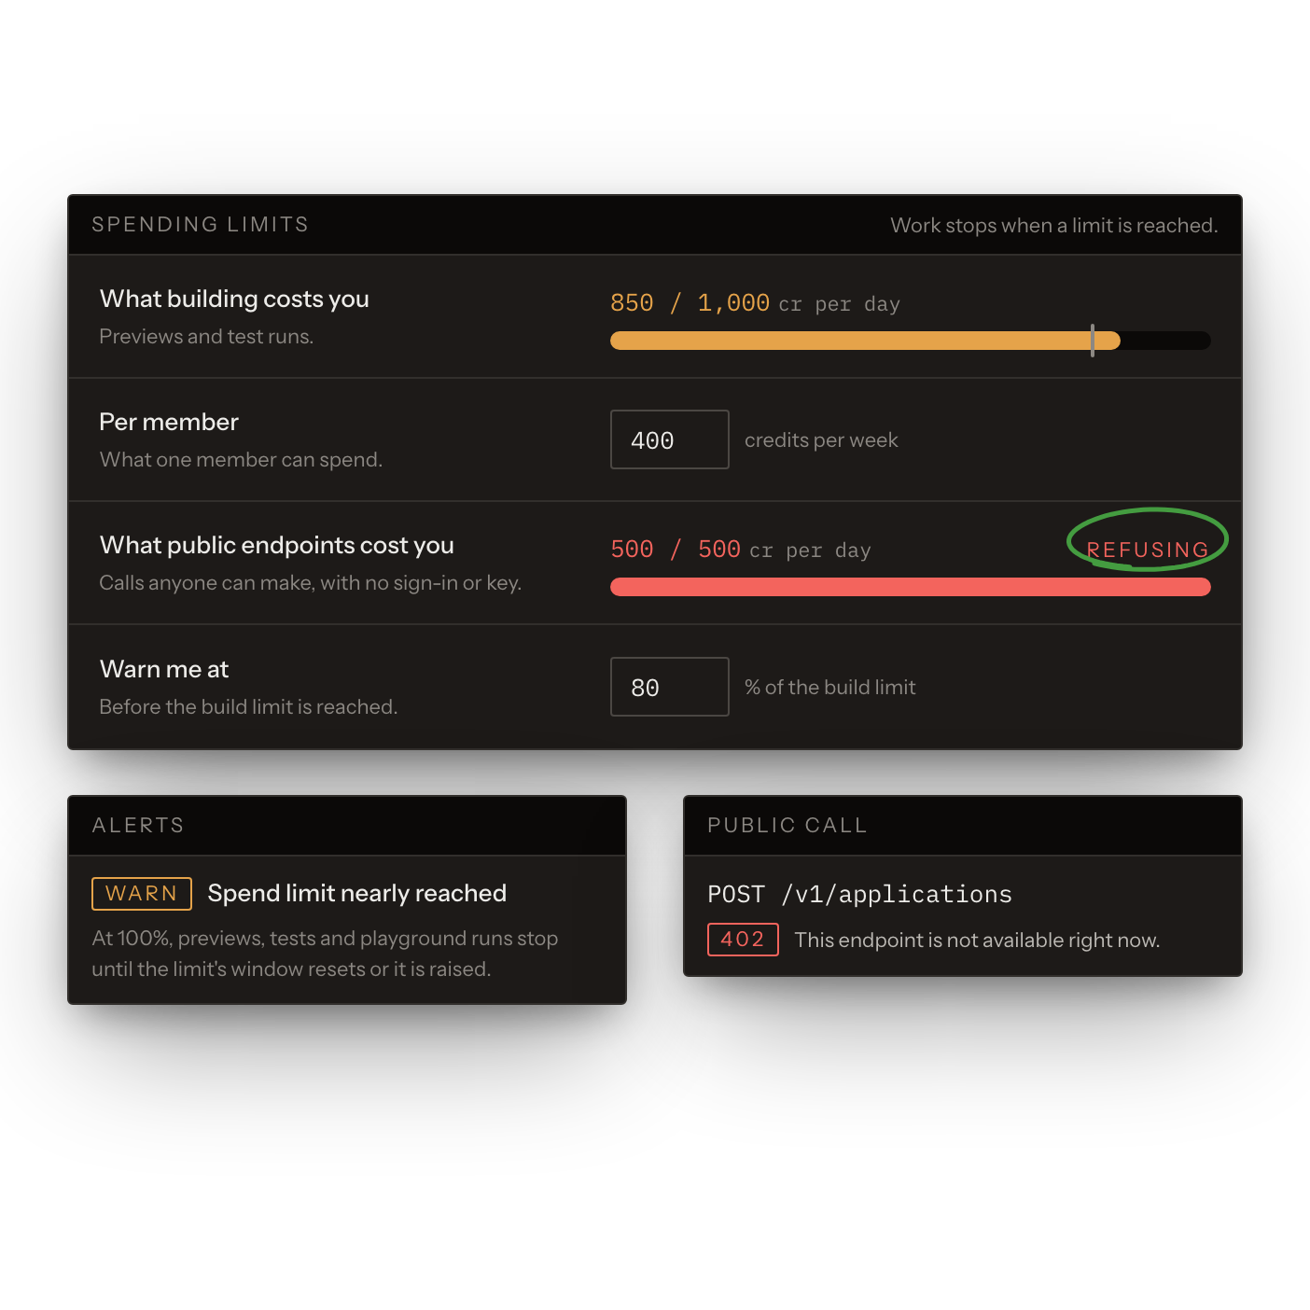Click the "500 / 500 cr per day" value

pos(741,550)
